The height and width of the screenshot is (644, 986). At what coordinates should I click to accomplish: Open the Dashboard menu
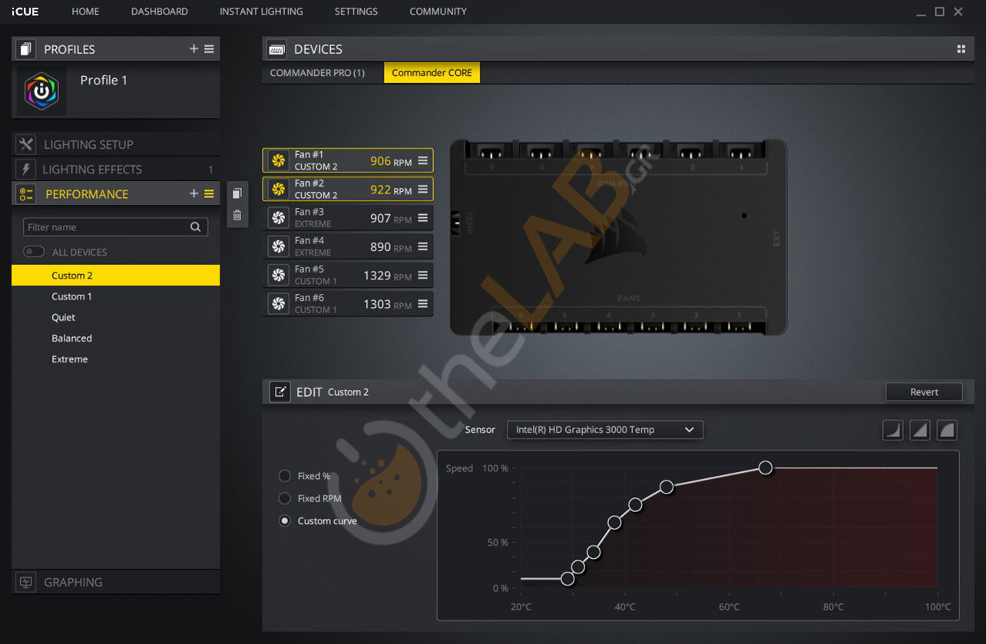[160, 12]
